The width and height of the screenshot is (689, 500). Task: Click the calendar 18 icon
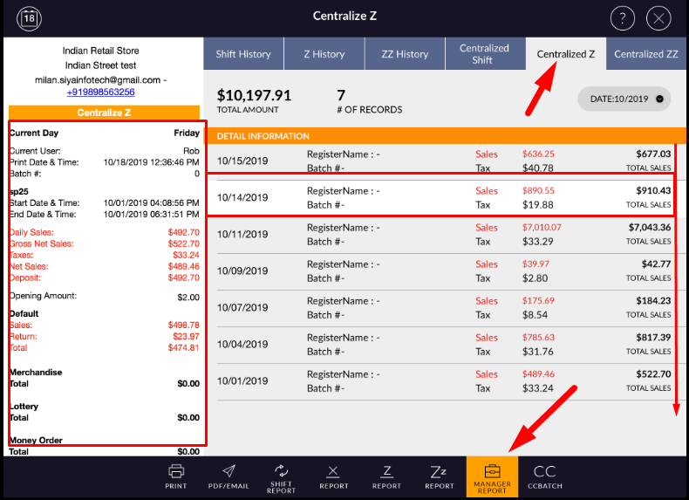click(29, 17)
